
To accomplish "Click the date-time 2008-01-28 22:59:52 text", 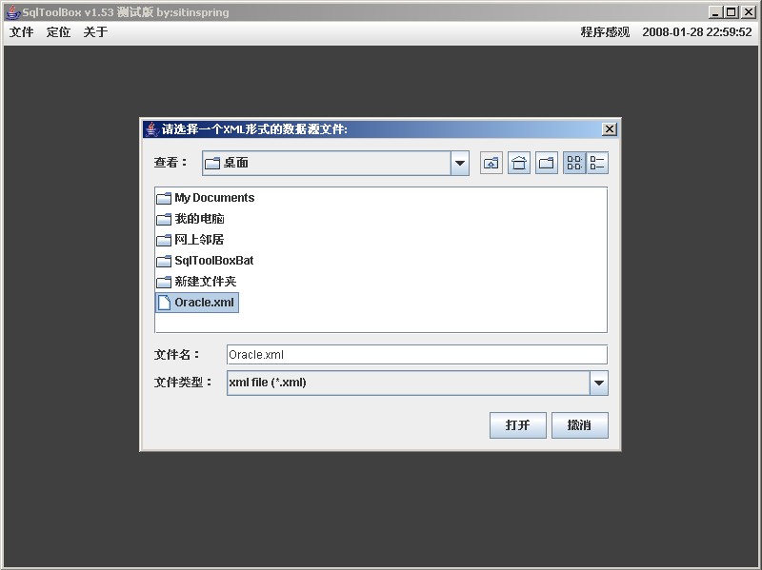I will click(697, 32).
